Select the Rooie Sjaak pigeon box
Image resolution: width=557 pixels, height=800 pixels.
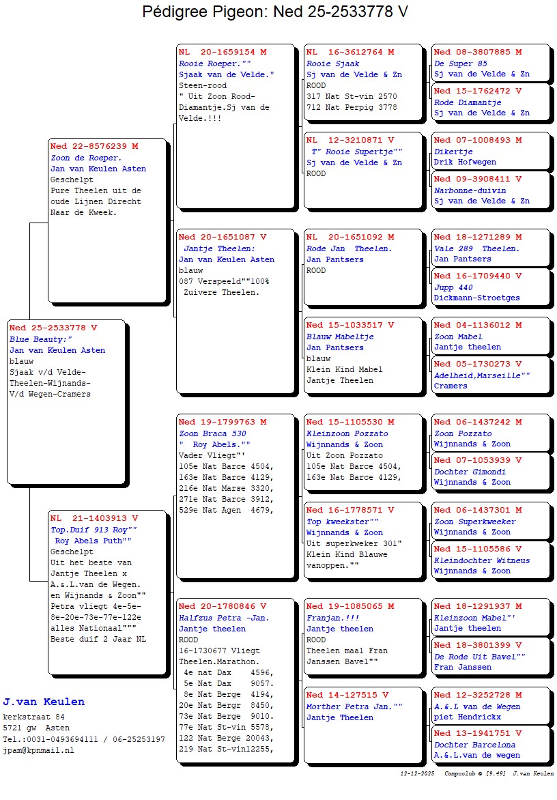pyautogui.click(x=362, y=85)
